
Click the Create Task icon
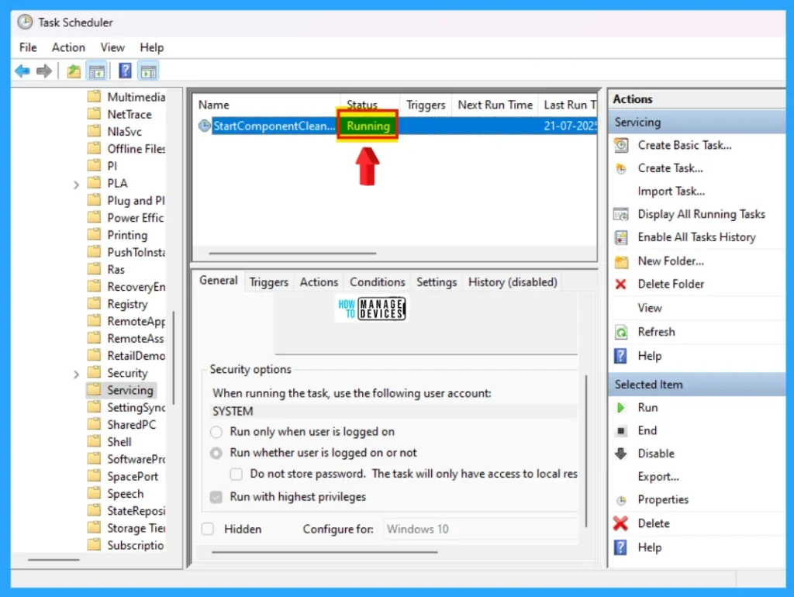pyautogui.click(x=621, y=168)
